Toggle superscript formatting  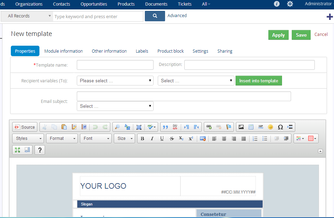[191, 138]
